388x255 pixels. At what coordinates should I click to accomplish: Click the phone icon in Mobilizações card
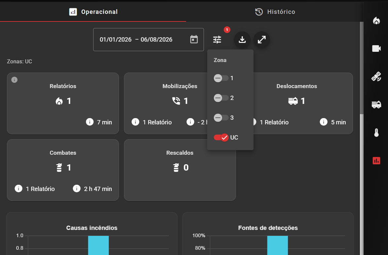coord(176,101)
